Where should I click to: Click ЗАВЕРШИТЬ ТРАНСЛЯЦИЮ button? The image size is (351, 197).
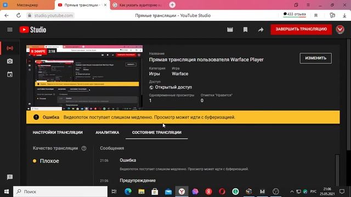tap(301, 29)
